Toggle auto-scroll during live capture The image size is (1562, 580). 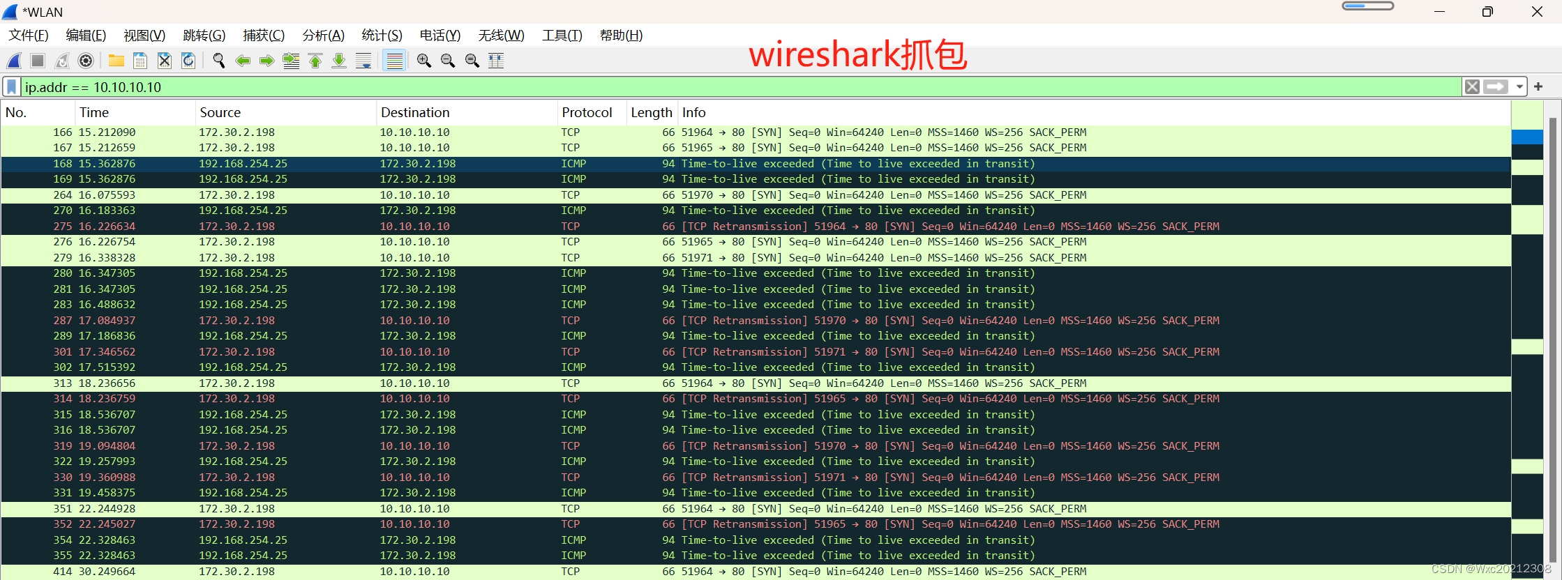click(x=363, y=61)
